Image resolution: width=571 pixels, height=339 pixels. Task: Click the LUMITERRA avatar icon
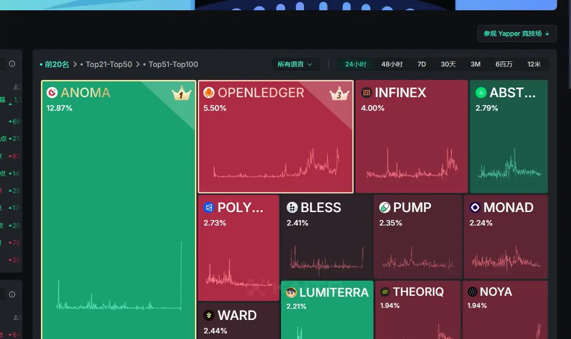click(292, 292)
